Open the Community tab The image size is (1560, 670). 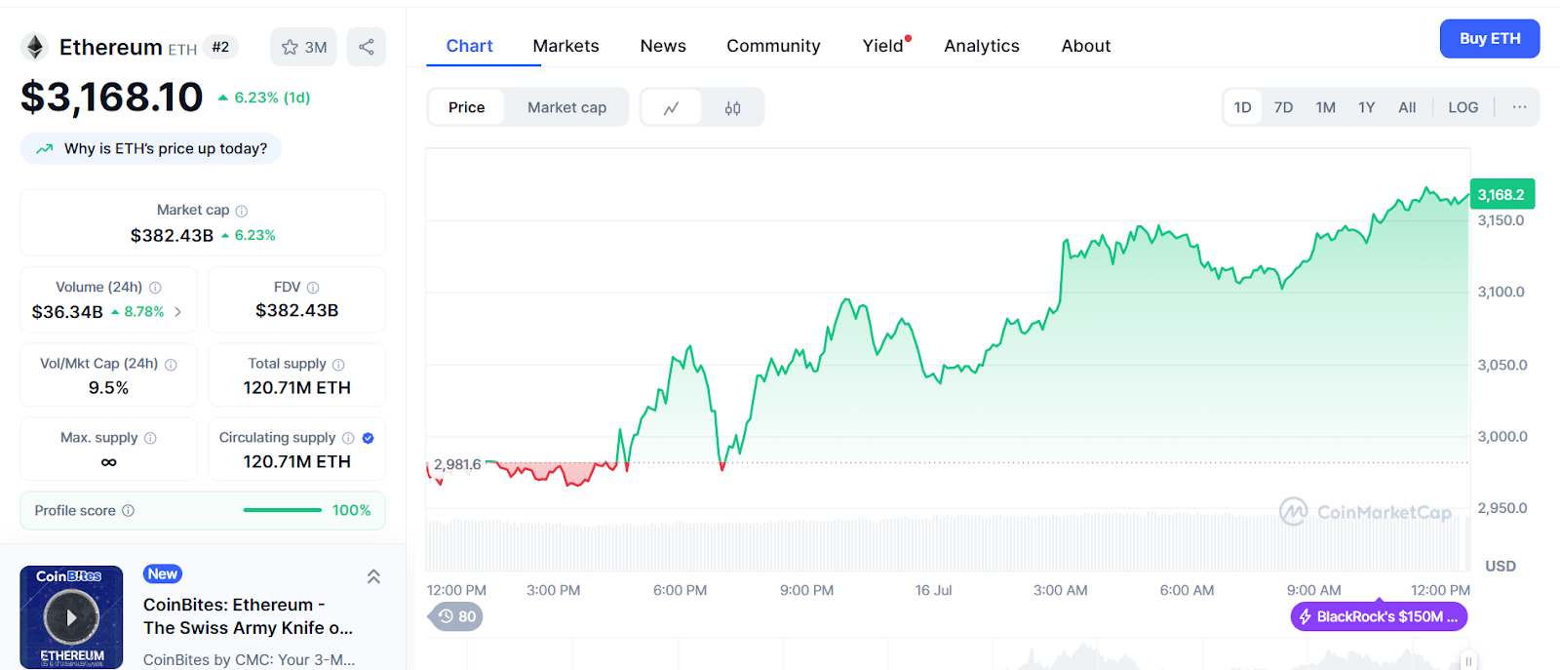click(x=773, y=46)
